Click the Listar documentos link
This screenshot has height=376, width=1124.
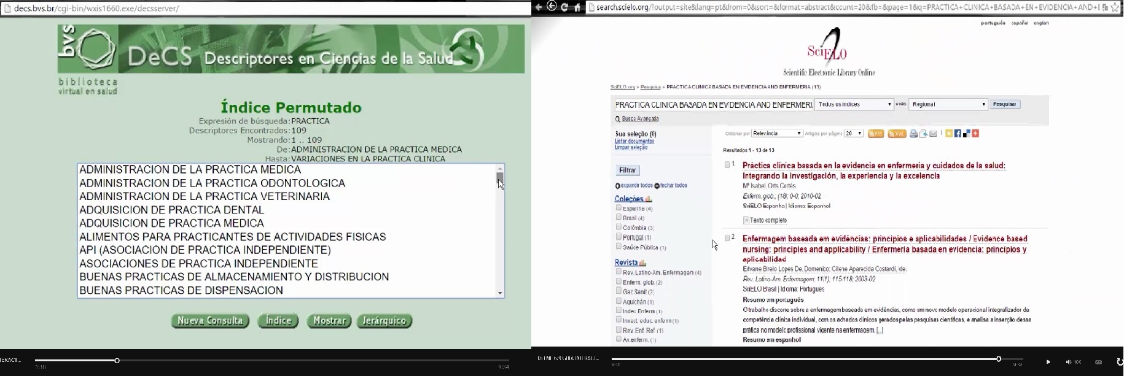tap(634, 141)
